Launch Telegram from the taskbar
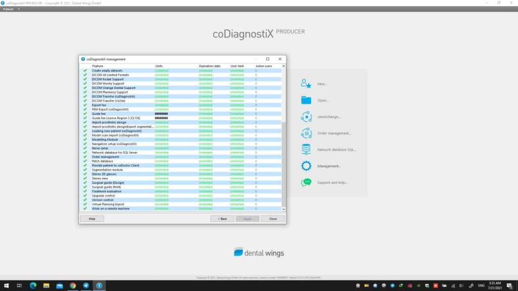The width and height of the screenshot is (518, 291). 86,285
